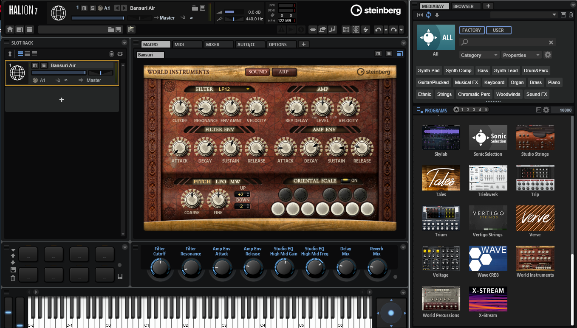Open the SOUND page button
This screenshot has height=328, width=577.
(257, 72)
